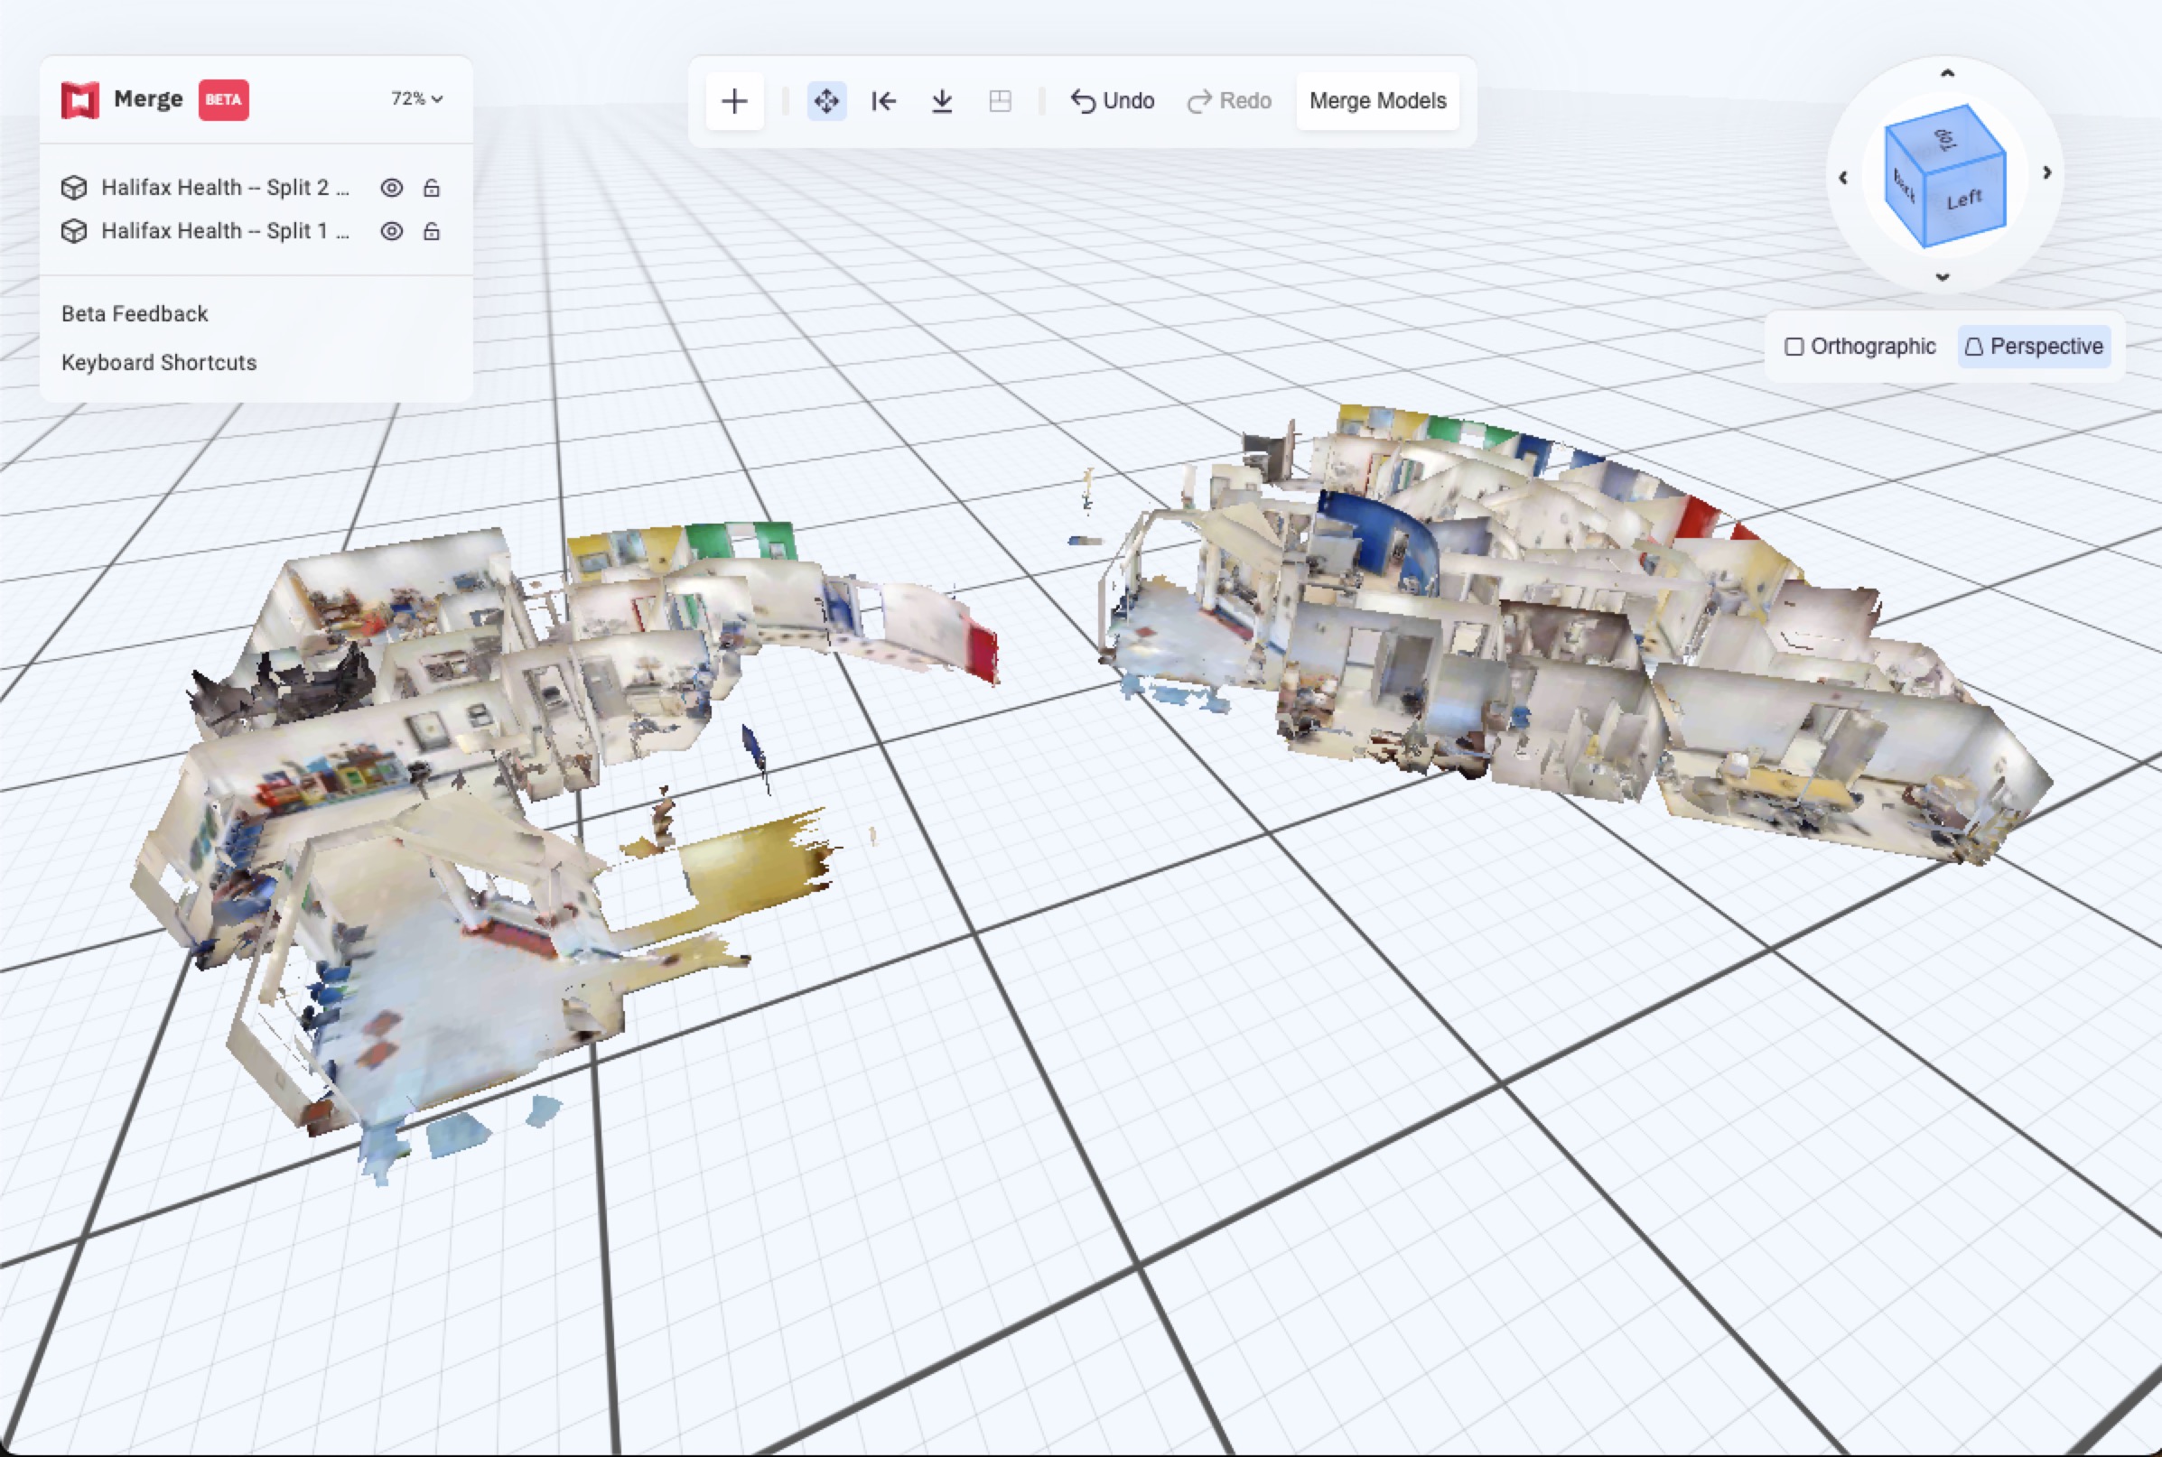Viewport: 2162px width, 1457px height.
Task: Enable the Orthographic view checkbox
Action: click(x=1795, y=346)
